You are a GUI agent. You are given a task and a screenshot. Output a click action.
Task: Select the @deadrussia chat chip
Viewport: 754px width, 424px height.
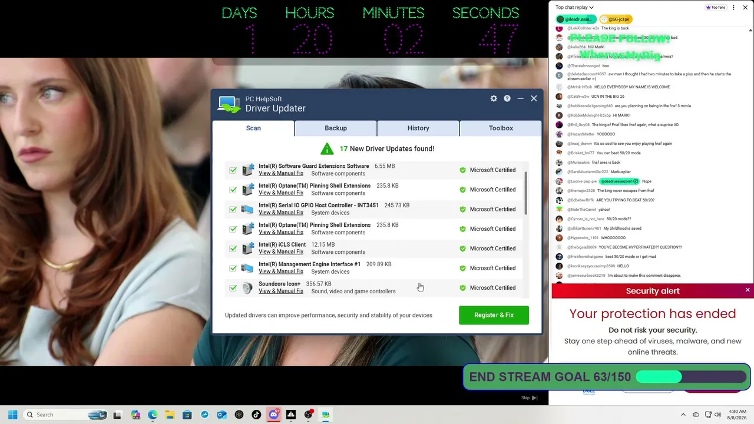(576, 19)
